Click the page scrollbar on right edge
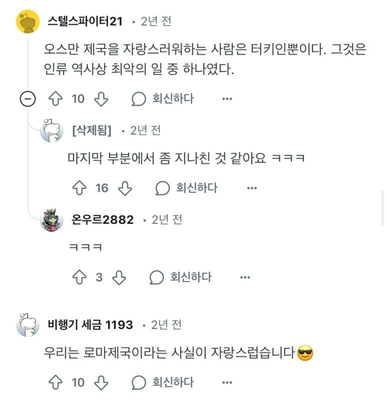Viewport: 387px width, 409px height. point(382,208)
